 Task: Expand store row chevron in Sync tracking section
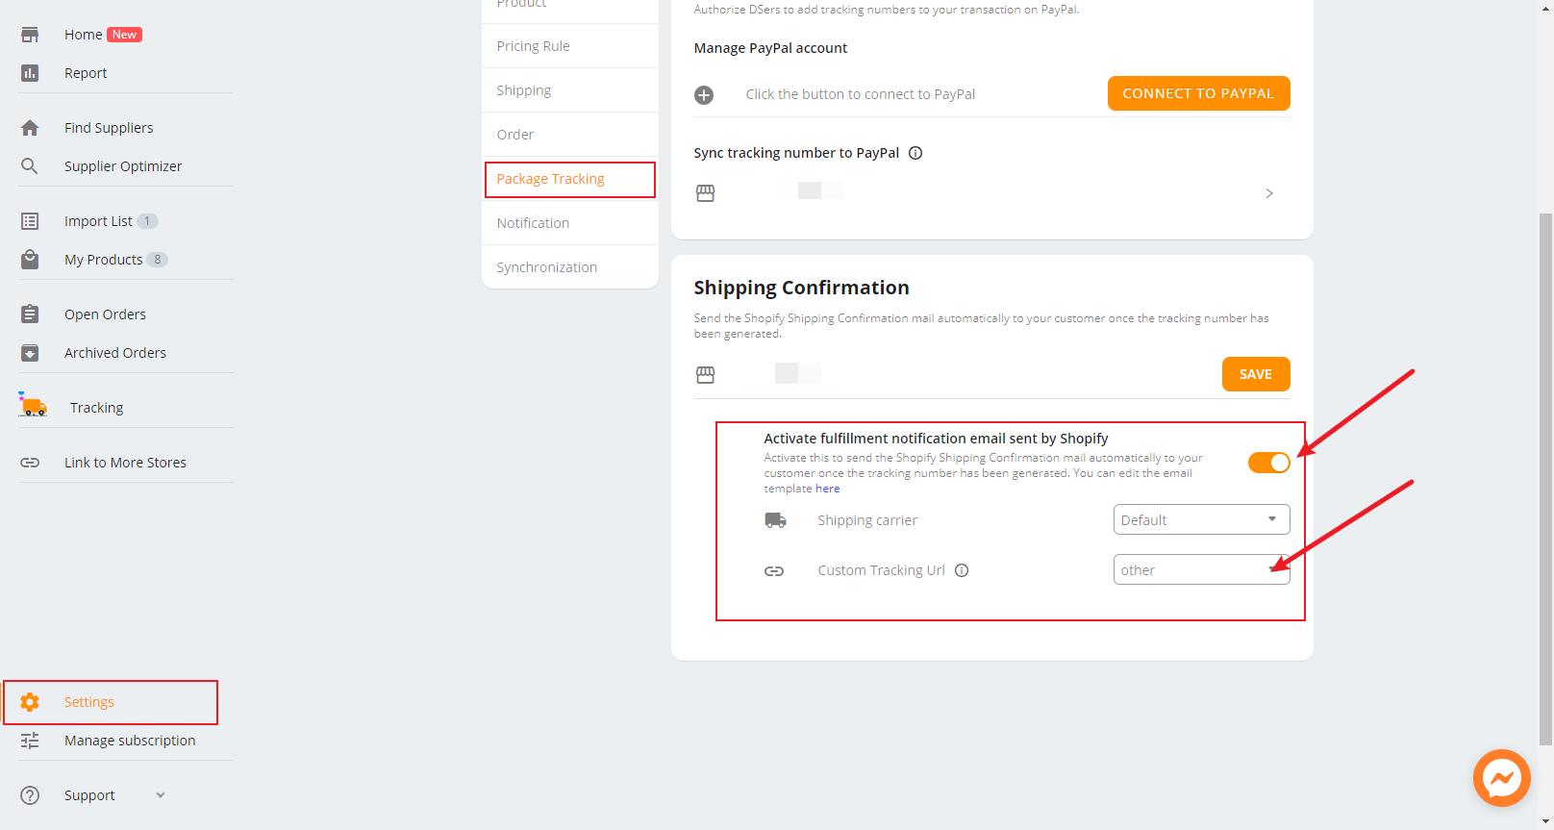coord(1269,193)
